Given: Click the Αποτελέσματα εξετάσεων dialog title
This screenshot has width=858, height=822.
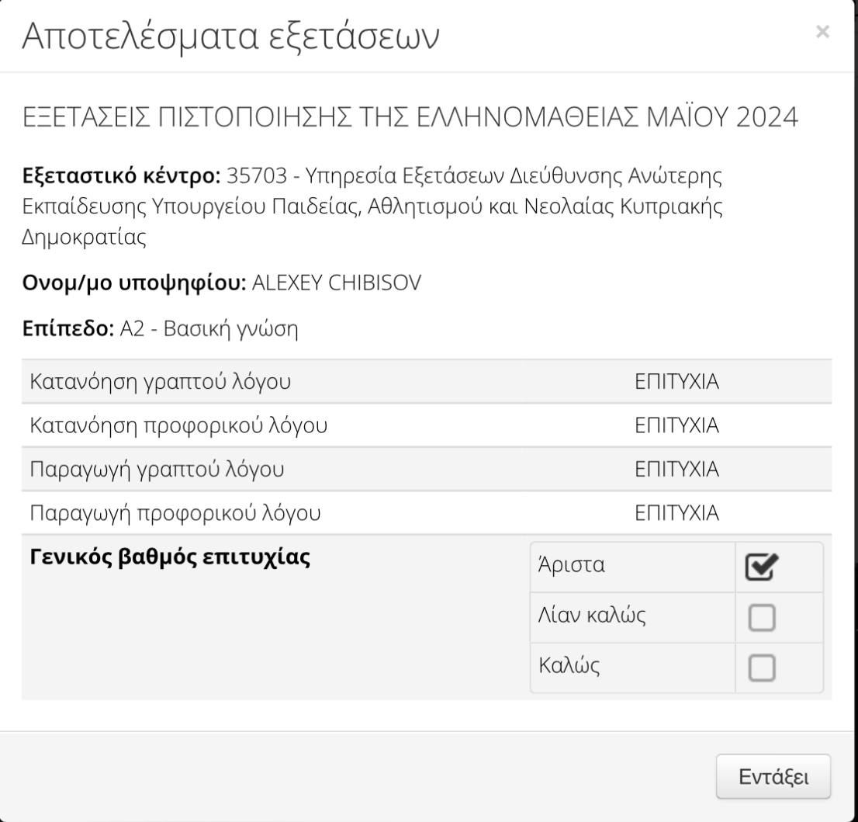Looking at the screenshot, I should pos(230,37).
